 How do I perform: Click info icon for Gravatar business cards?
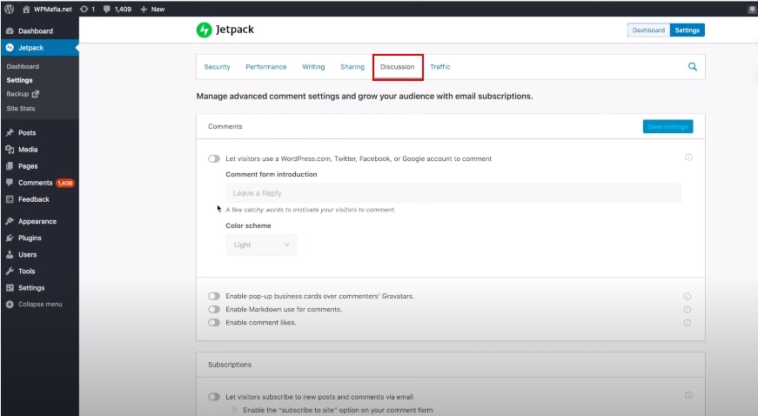click(x=687, y=296)
